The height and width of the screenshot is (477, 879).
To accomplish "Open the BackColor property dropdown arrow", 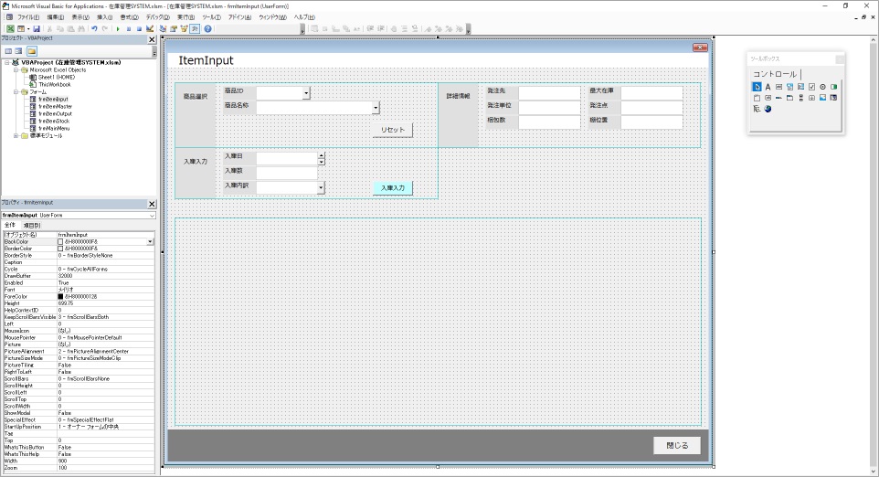I will pos(150,241).
